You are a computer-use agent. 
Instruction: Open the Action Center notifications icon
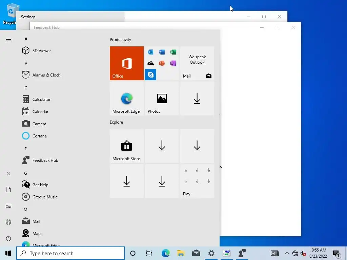click(x=336, y=253)
